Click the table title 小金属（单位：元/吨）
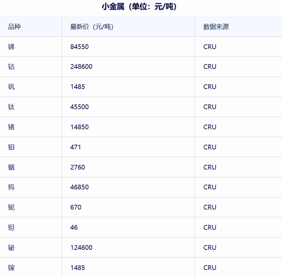The image size is (282, 277). point(139,7)
